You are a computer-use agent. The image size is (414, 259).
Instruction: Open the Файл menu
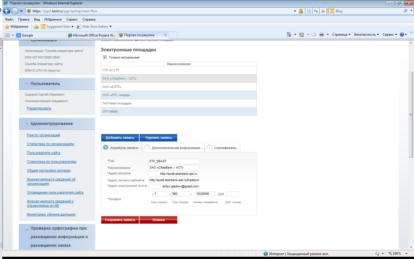click(x=9, y=19)
